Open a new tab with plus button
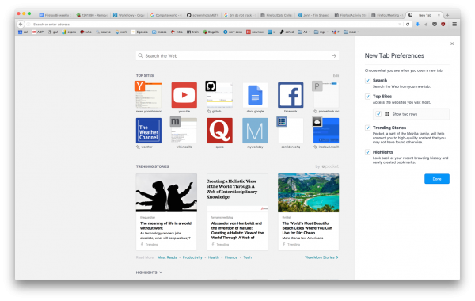475x301 pixels. click(x=448, y=15)
